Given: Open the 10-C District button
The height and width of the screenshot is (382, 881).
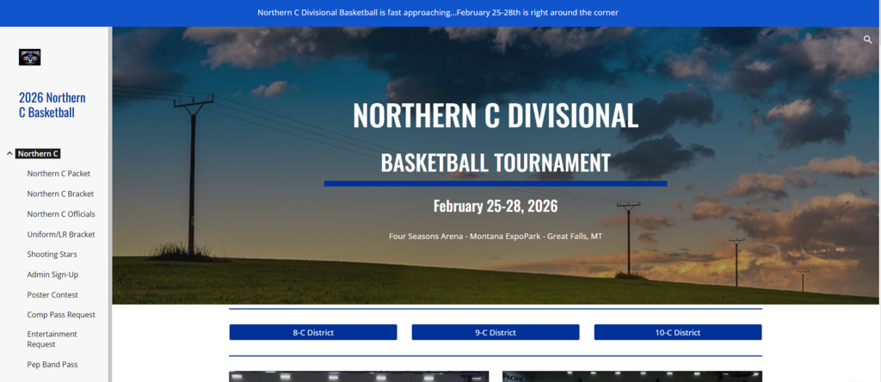Looking at the screenshot, I should pos(678,332).
